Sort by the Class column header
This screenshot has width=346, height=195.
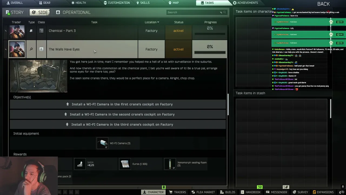tap(41, 22)
